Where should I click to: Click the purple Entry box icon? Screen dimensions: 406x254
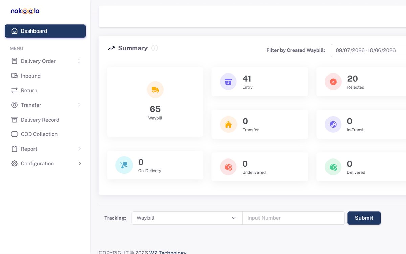pos(228,82)
